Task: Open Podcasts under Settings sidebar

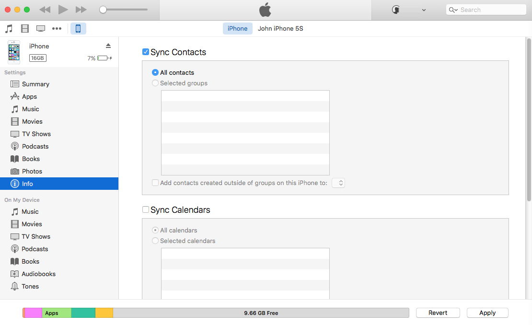Action: pos(59,147)
